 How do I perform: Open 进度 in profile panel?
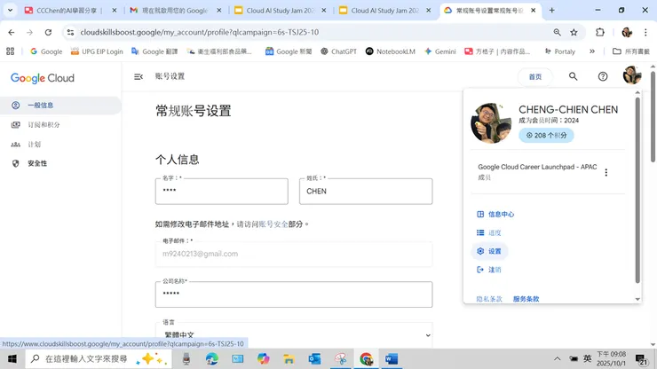489,232
